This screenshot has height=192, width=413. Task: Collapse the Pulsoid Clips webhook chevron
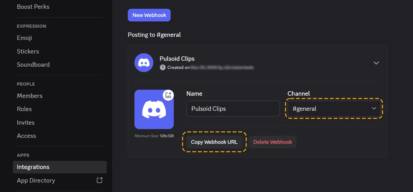(x=376, y=63)
